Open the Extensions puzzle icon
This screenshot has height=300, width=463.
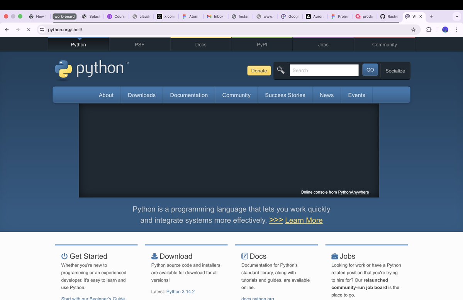[429, 29]
